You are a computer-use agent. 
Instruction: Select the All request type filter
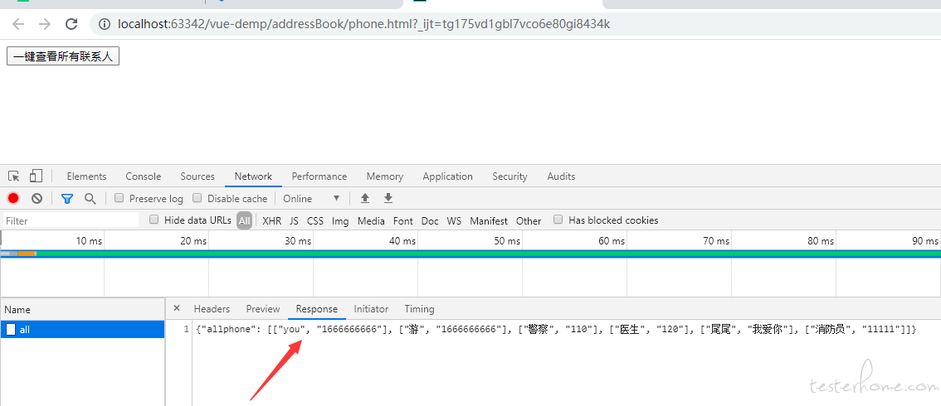tap(244, 220)
